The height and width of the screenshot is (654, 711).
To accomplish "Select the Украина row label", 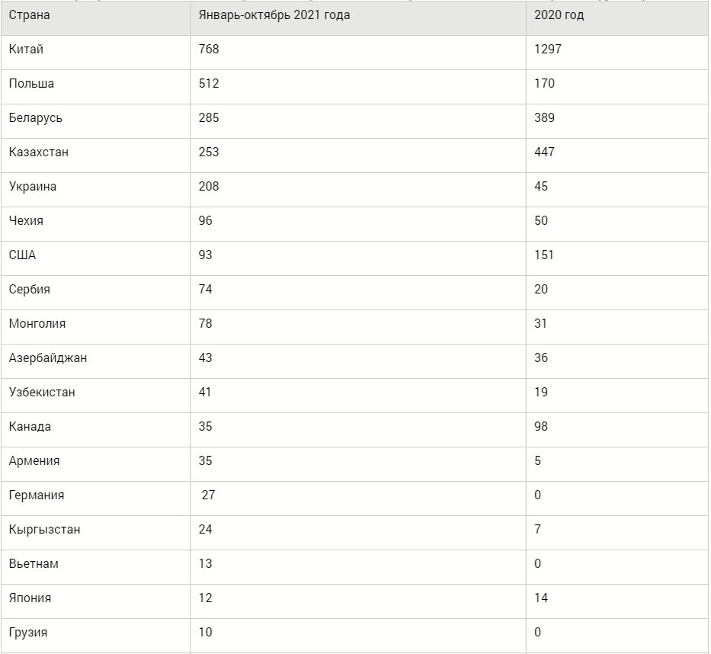I will pos(32,187).
